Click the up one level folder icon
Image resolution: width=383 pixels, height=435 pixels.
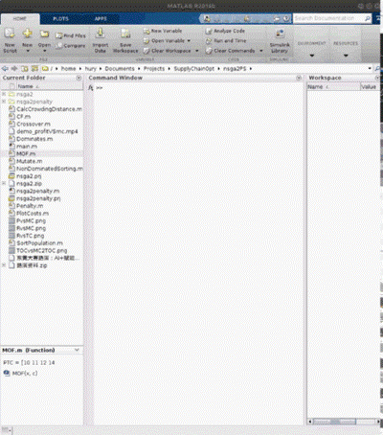[24, 69]
